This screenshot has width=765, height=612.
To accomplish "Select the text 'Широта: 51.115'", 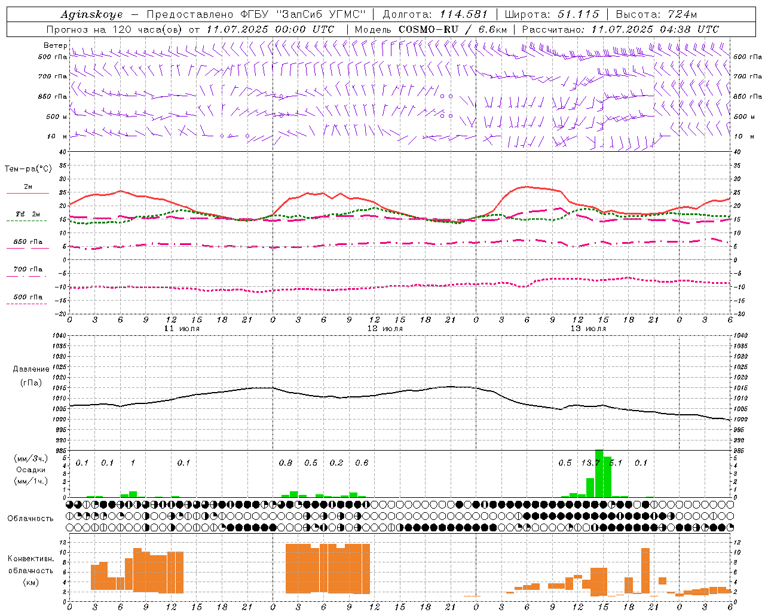I will coord(552,14).
